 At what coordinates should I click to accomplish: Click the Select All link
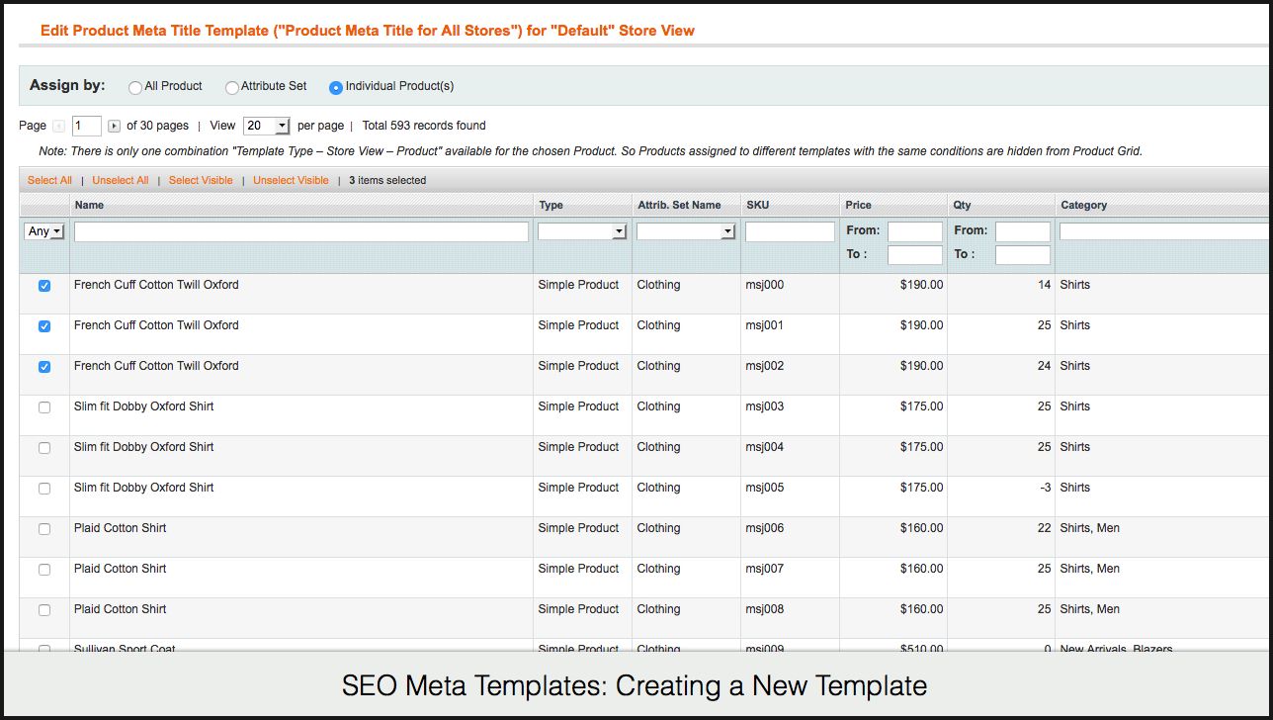point(49,181)
